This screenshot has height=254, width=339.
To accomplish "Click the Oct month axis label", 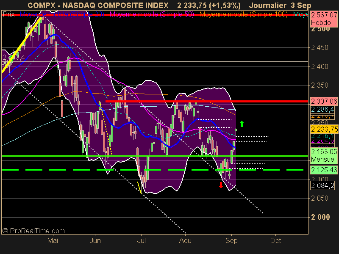I will 276,240.
